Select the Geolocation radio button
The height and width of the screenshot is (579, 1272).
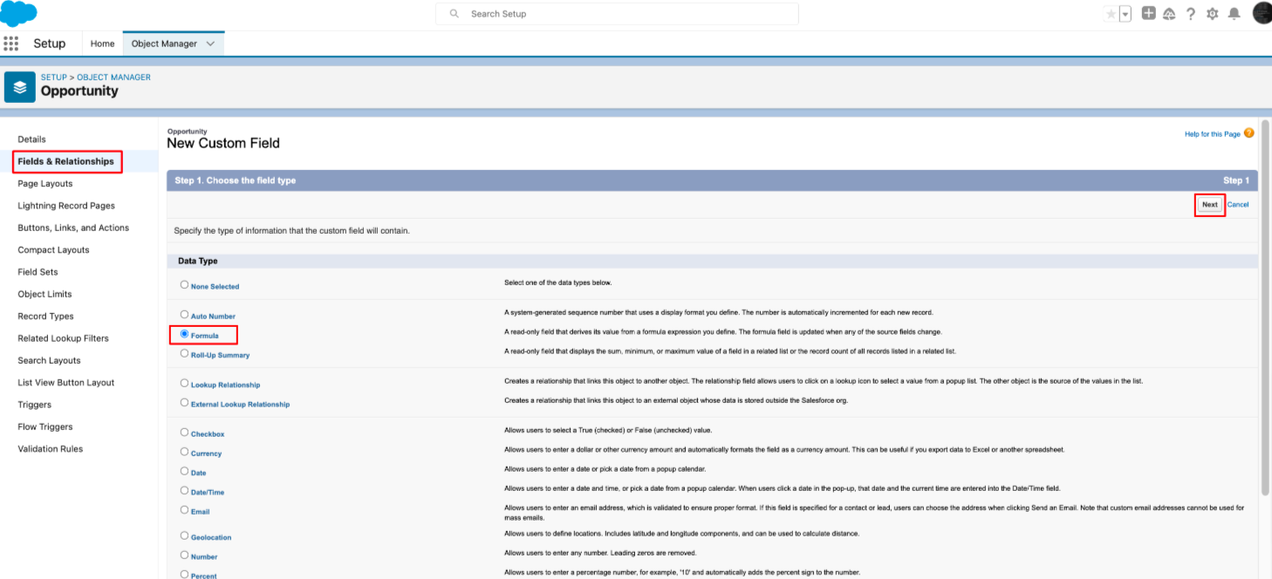184,535
